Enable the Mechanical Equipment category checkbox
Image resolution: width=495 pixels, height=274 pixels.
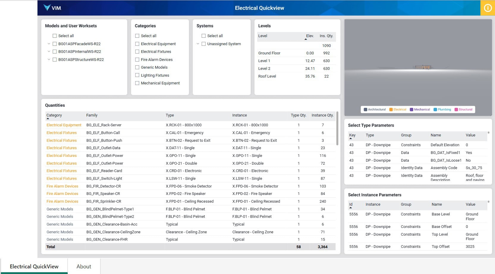137,83
